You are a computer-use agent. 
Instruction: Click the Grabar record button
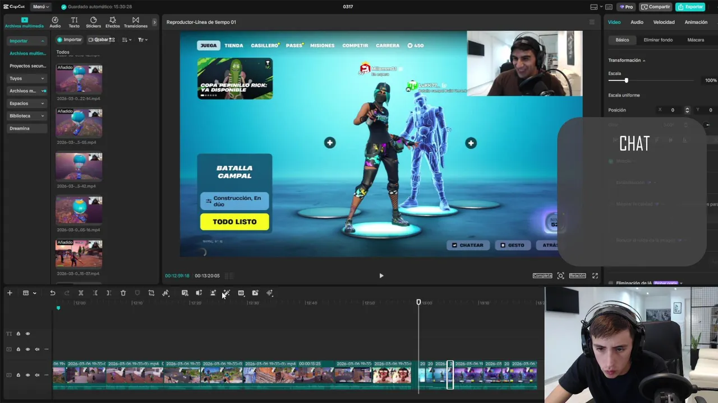pos(98,40)
